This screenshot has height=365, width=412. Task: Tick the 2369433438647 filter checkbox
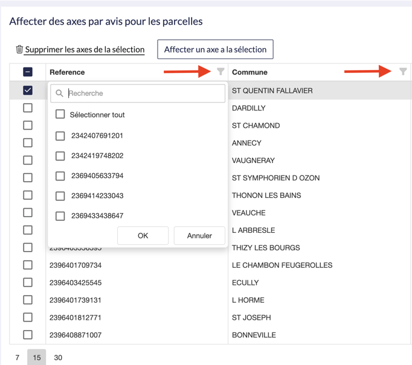tap(60, 215)
